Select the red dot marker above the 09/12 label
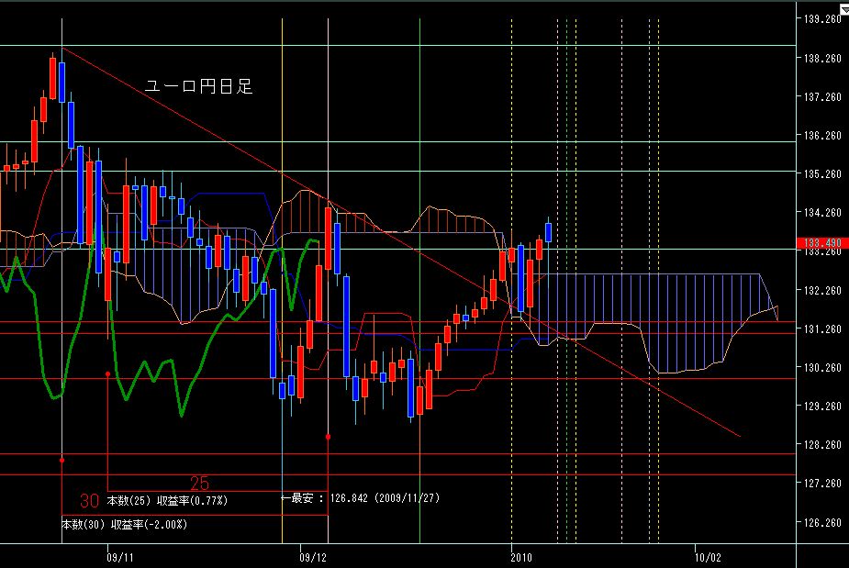The width and height of the screenshot is (849, 568). (328, 437)
